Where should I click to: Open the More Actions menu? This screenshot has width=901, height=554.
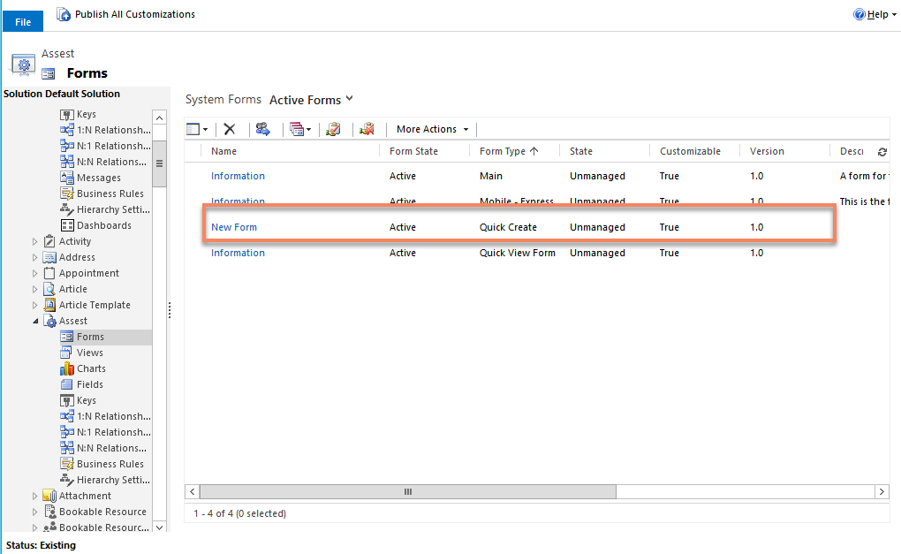(x=430, y=128)
